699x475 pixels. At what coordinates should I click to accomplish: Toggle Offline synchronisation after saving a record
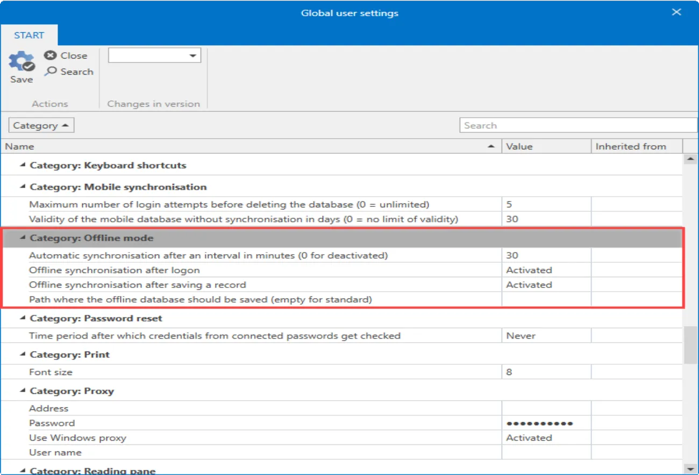pyautogui.click(x=546, y=285)
